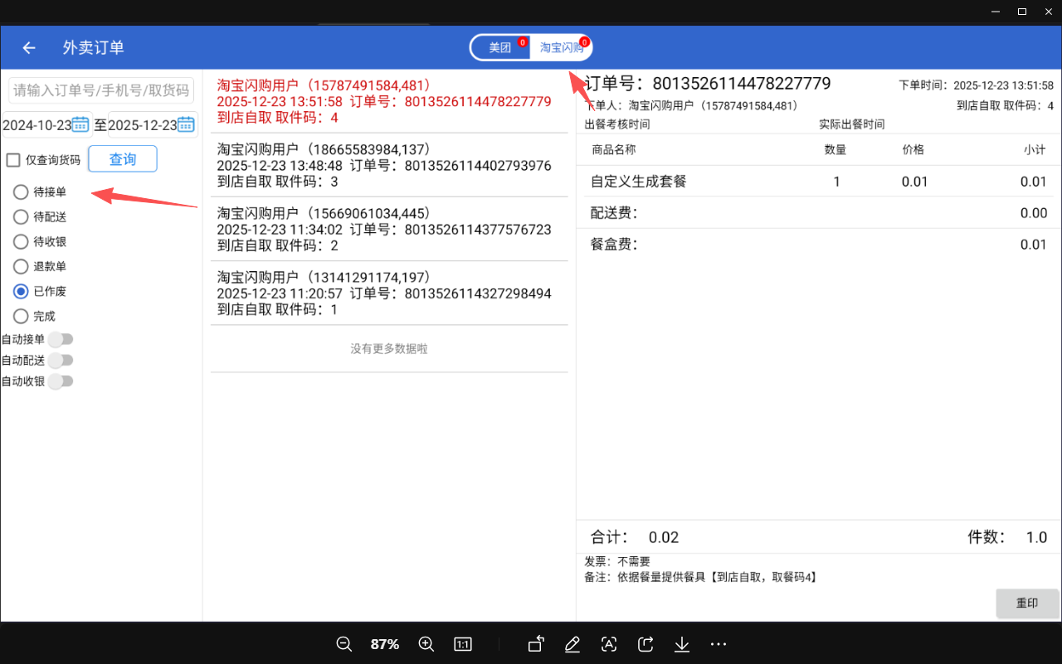
Task: Open the pen edit tool
Action: (572, 644)
